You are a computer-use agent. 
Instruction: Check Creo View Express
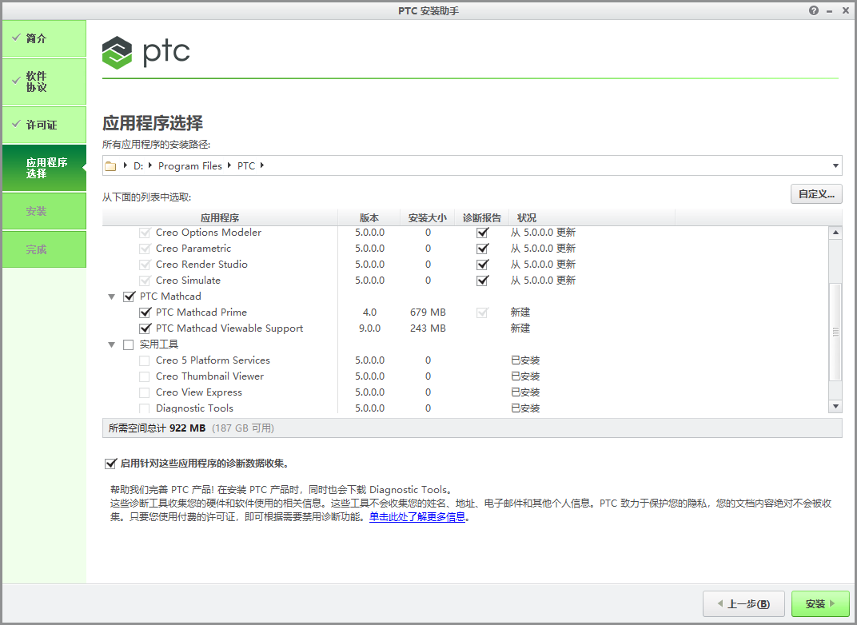(x=144, y=392)
